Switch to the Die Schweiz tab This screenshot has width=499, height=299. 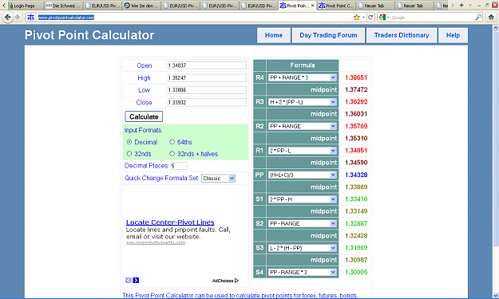tap(63, 6)
